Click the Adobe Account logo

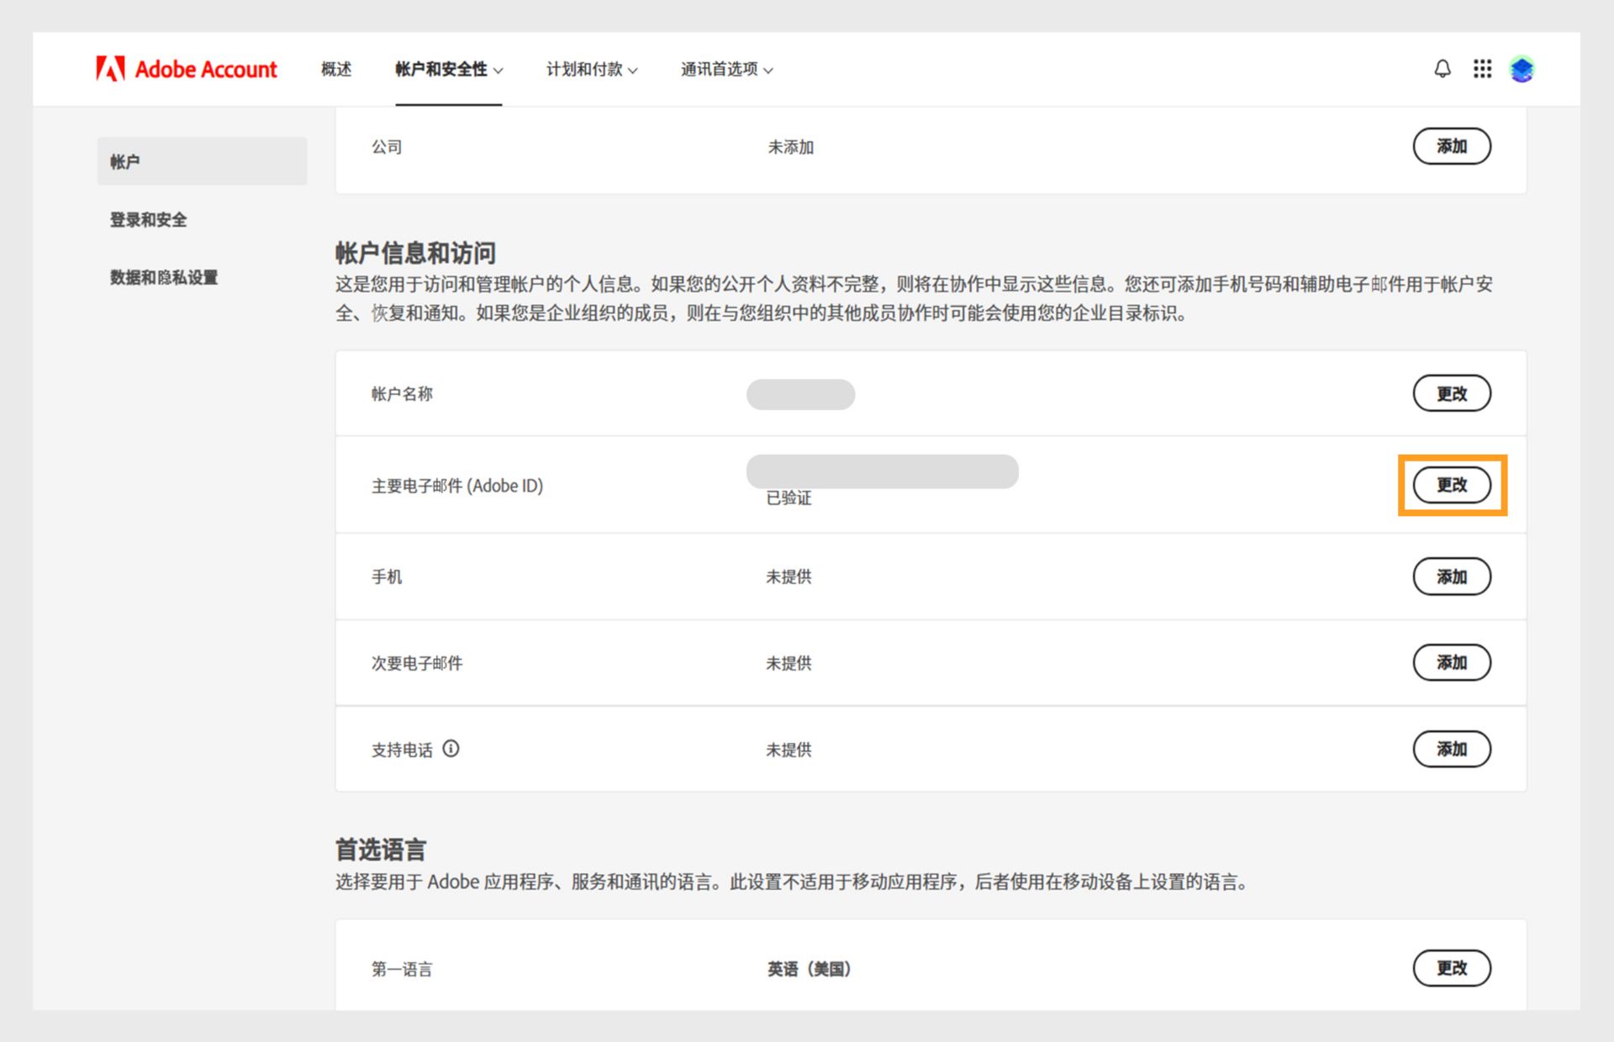(x=187, y=69)
